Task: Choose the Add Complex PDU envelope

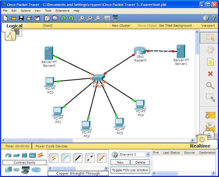Action: pos(210,127)
